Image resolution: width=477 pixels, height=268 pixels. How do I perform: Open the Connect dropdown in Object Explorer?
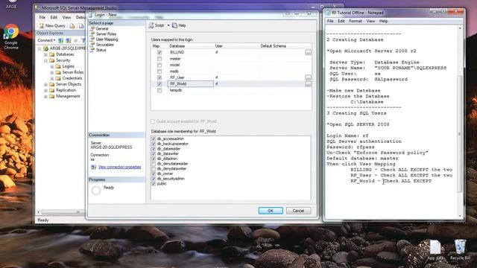(x=46, y=40)
